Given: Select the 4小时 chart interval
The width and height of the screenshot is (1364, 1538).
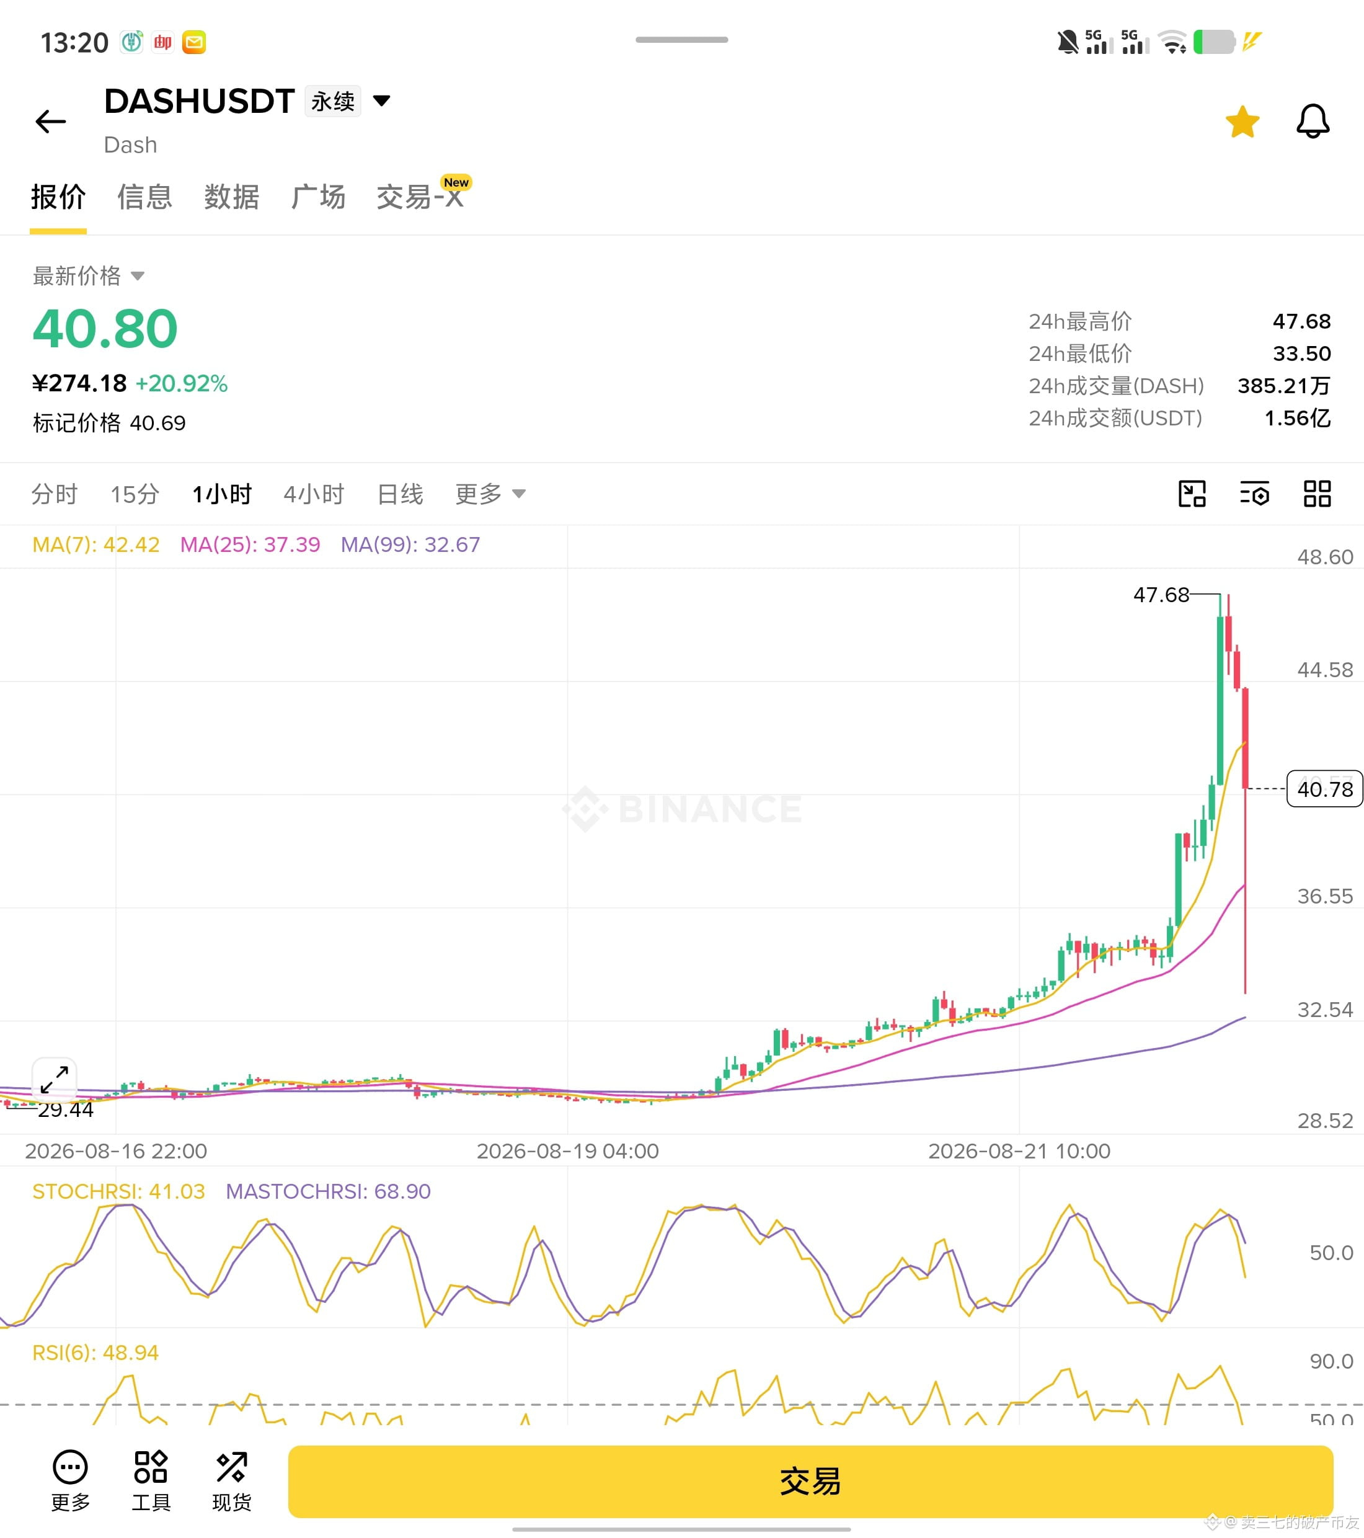Looking at the screenshot, I should (x=314, y=494).
